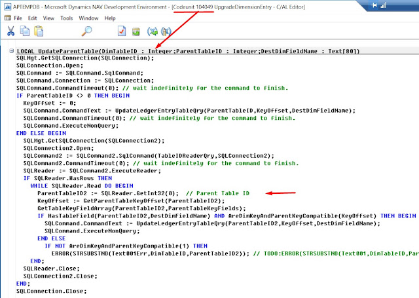The height and width of the screenshot is (298, 419).
Task: Click the NAV application icon in title bar
Action: point(7,7)
